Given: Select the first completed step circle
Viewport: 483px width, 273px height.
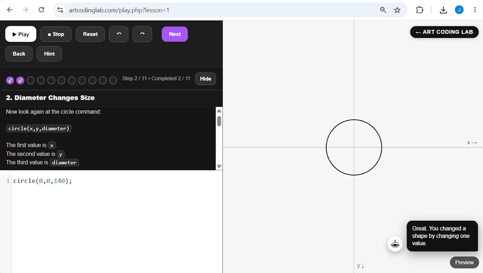Looking at the screenshot, I should coord(10,81).
